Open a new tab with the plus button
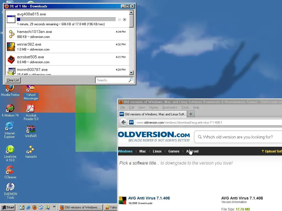This screenshot has height=211, width=282. click(191, 114)
